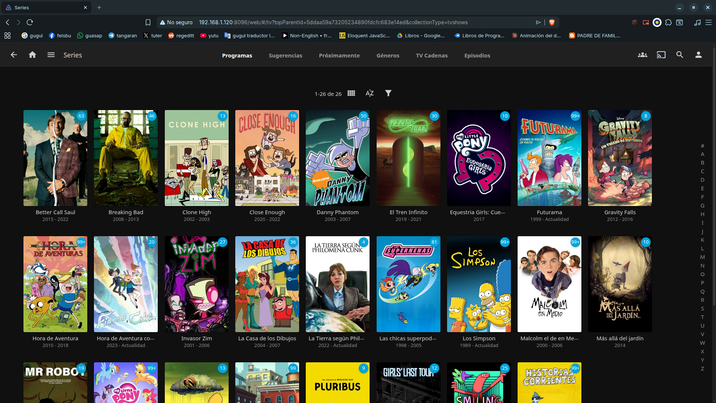Switch to the Programas tab
This screenshot has height=403, width=716.
[237, 56]
